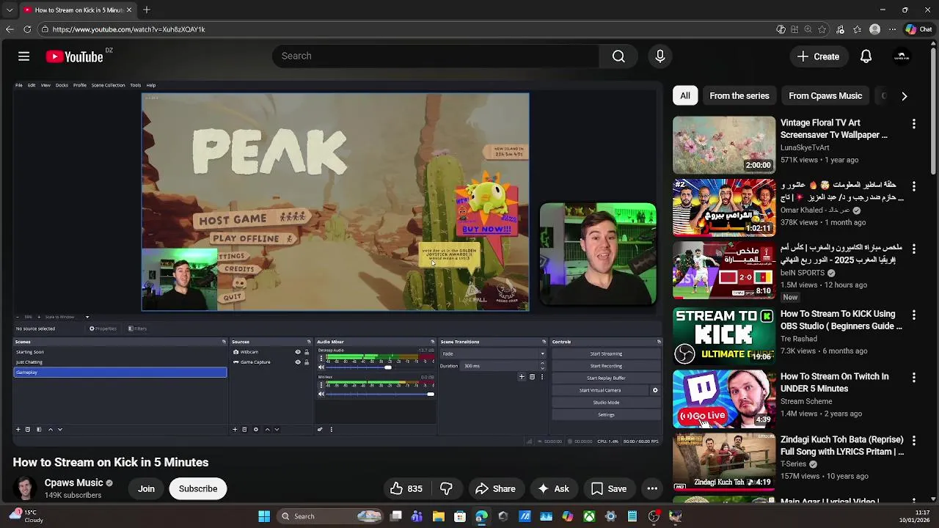Viewport: 939px width, 528px height.
Task: Select the From the series chip
Action: 739,96
